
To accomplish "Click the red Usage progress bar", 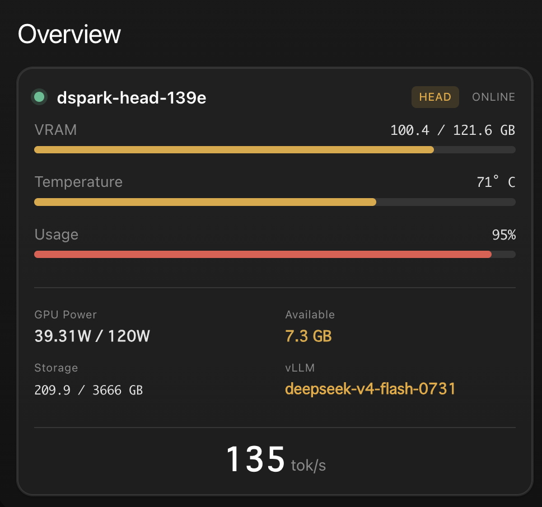I will 275,255.
